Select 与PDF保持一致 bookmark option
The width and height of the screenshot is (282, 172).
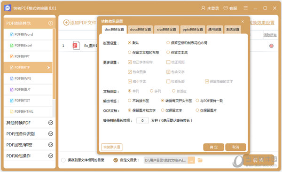point(197,101)
